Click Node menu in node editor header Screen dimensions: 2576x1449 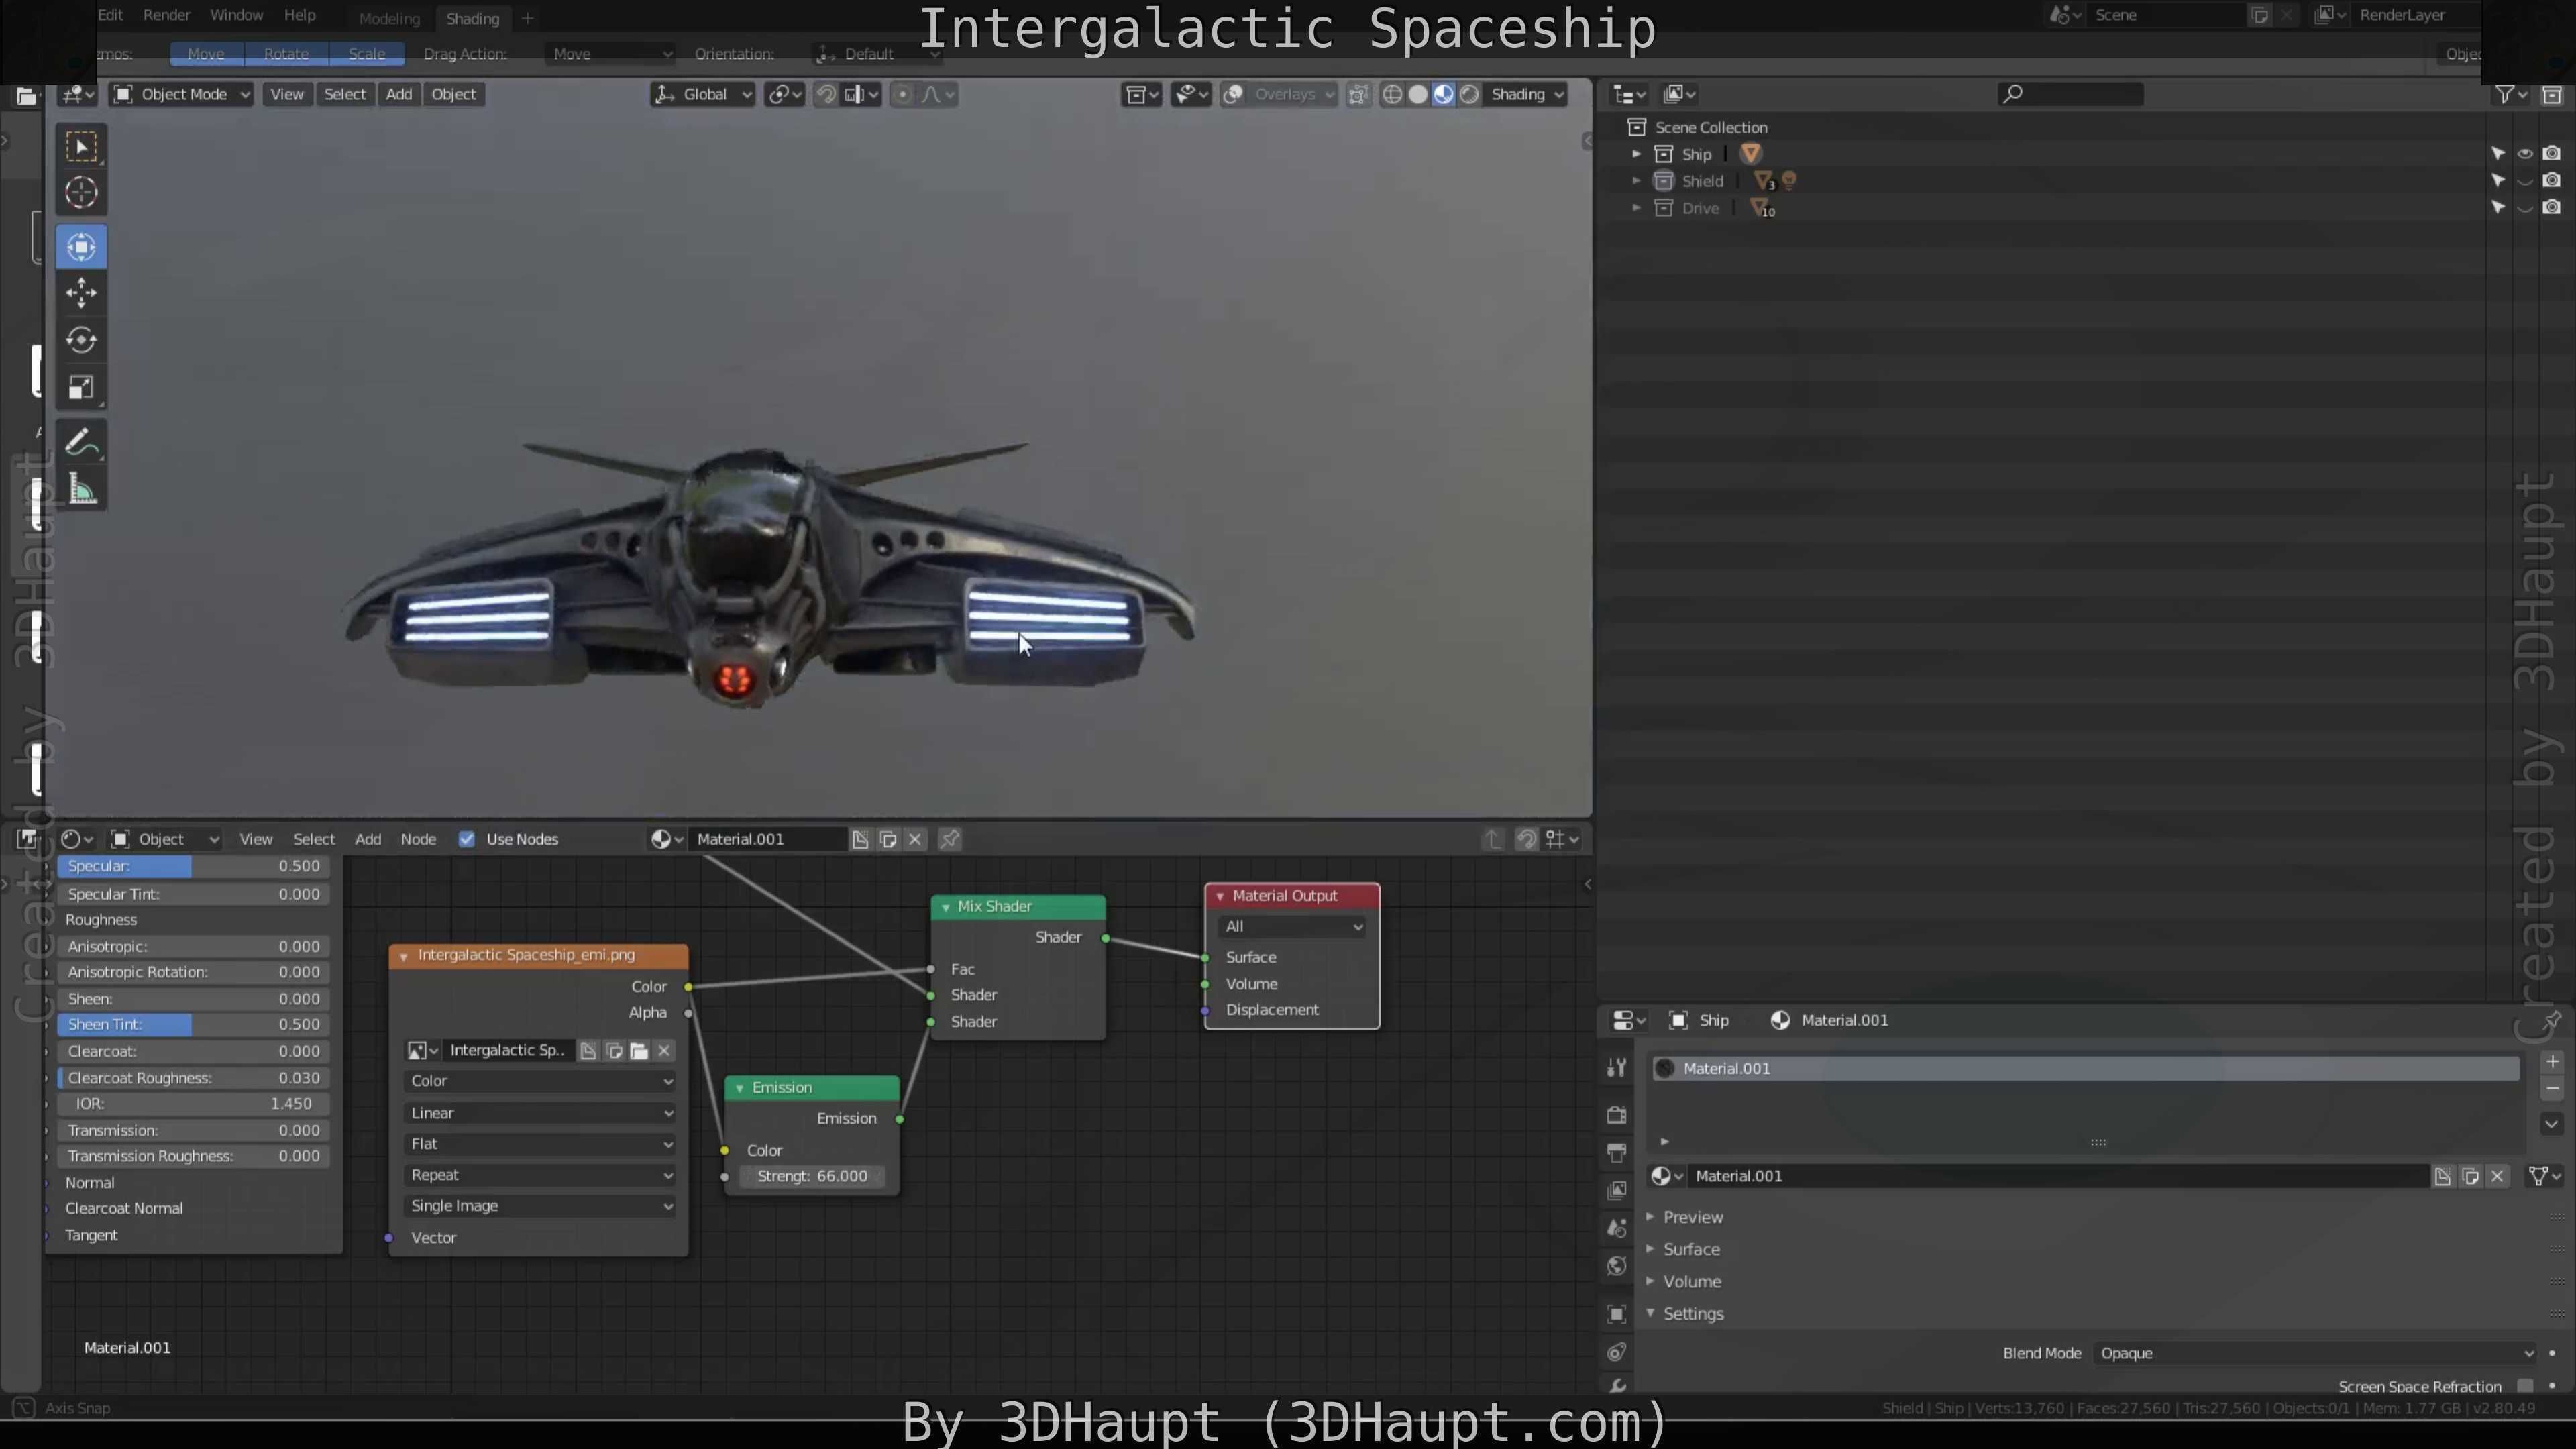418,839
